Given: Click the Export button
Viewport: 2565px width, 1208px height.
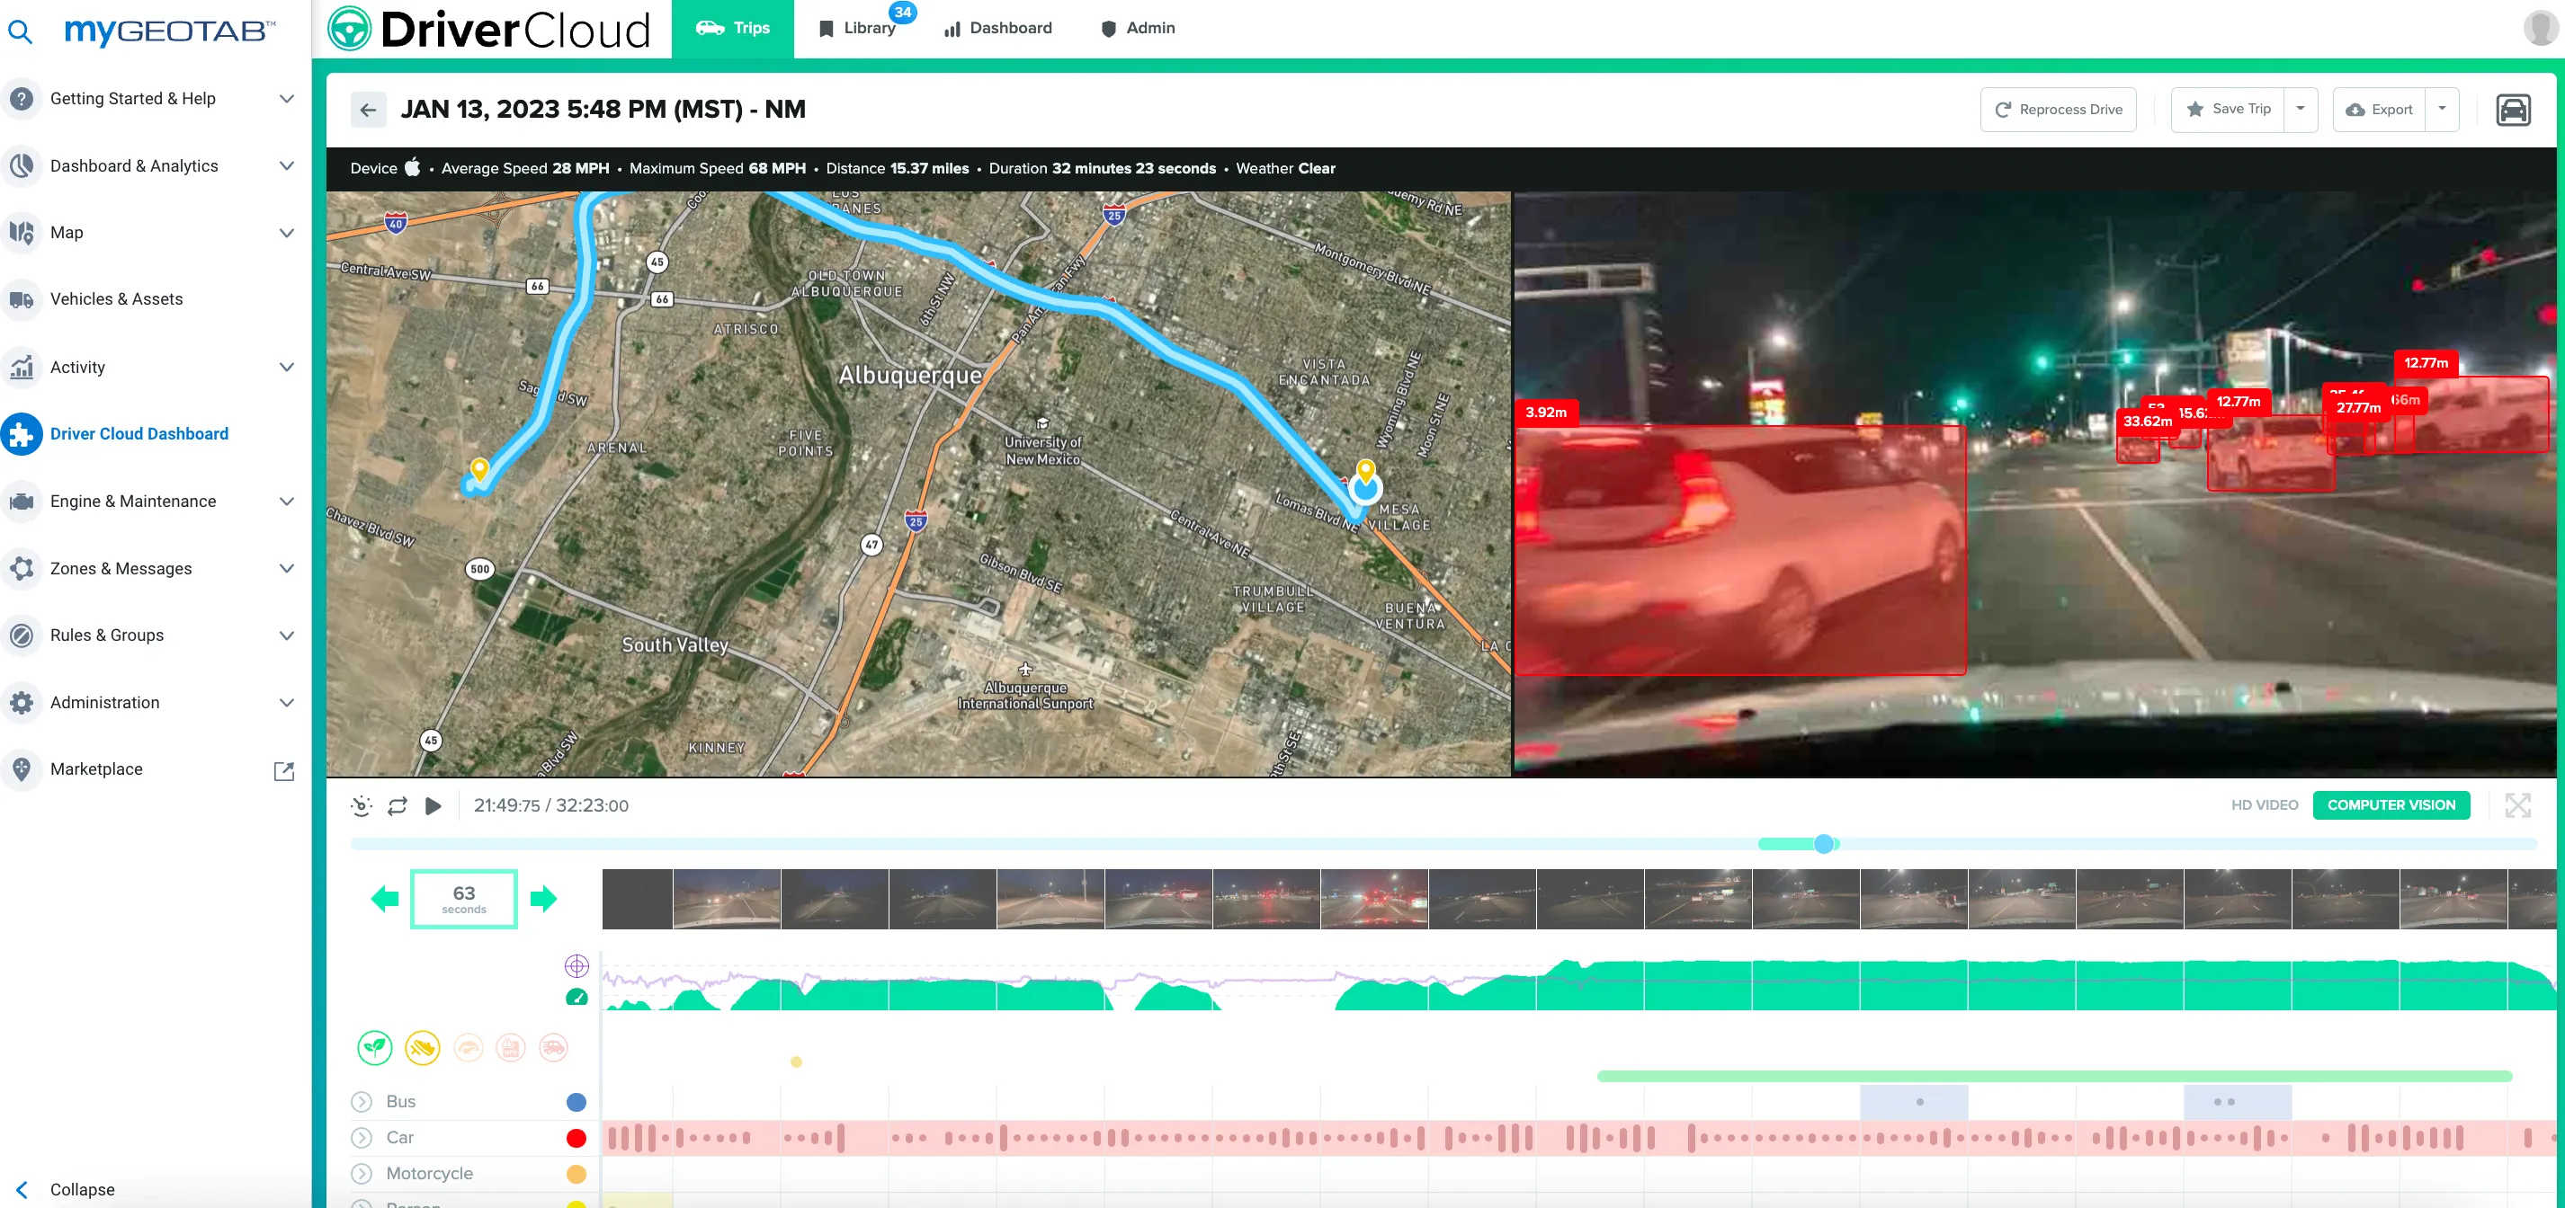Looking at the screenshot, I should 2379,110.
